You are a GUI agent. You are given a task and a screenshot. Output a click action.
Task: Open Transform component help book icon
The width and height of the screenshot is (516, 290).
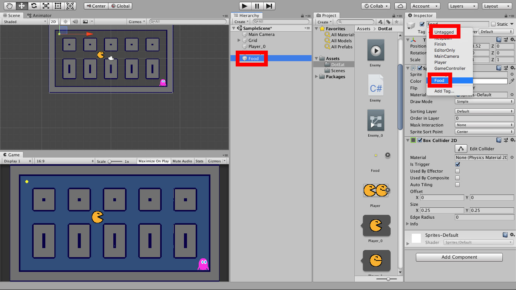click(x=499, y=39)
